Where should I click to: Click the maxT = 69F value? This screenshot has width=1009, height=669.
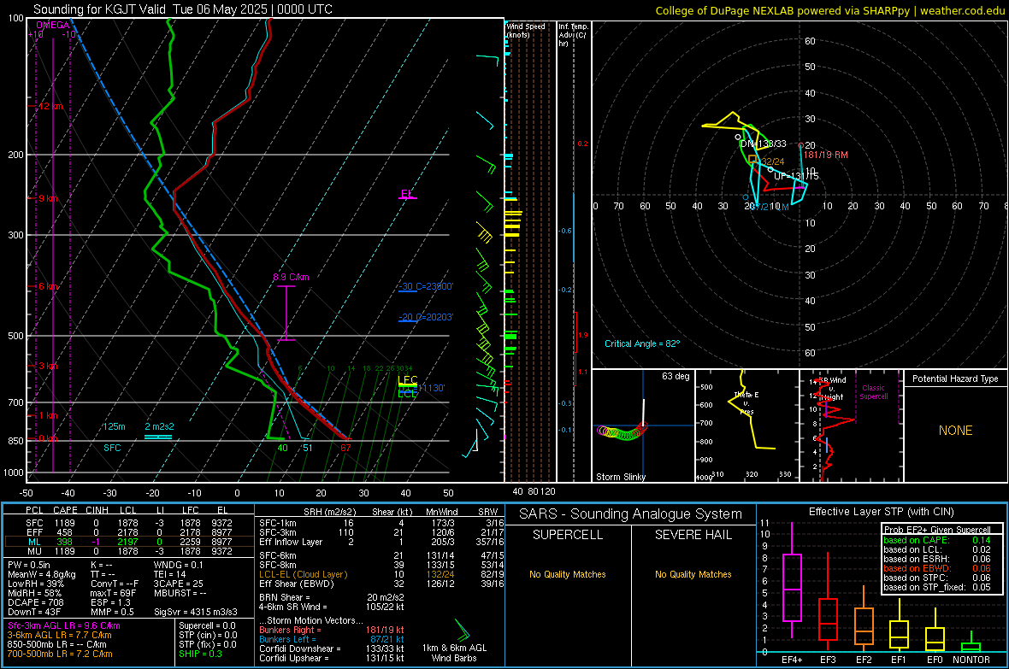113,593
